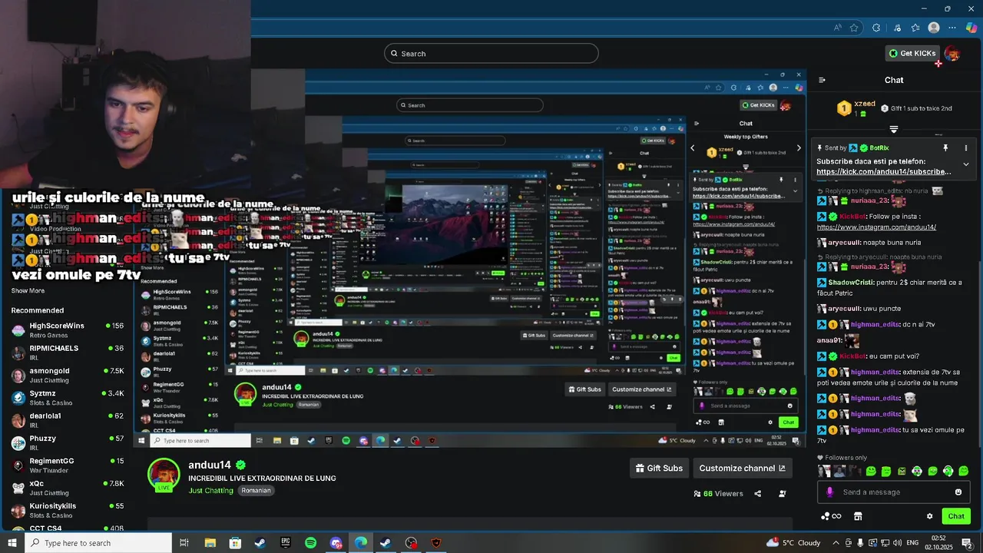Open xQc recommended channel
The height and width of the screenshot is (553, 983).
click(68, 488)
